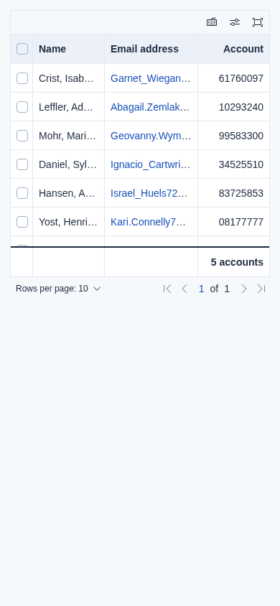Go to next page arrow
The image size is (280, 606).
pos(244,289)
